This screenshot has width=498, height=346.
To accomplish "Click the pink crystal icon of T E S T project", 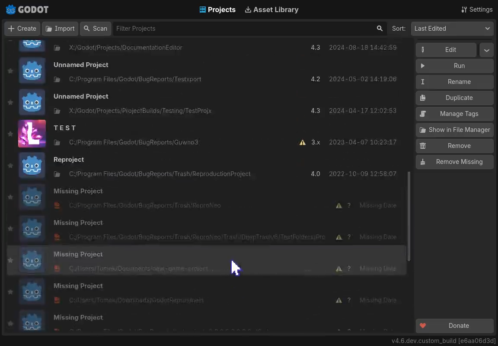I will pos(32,134).
